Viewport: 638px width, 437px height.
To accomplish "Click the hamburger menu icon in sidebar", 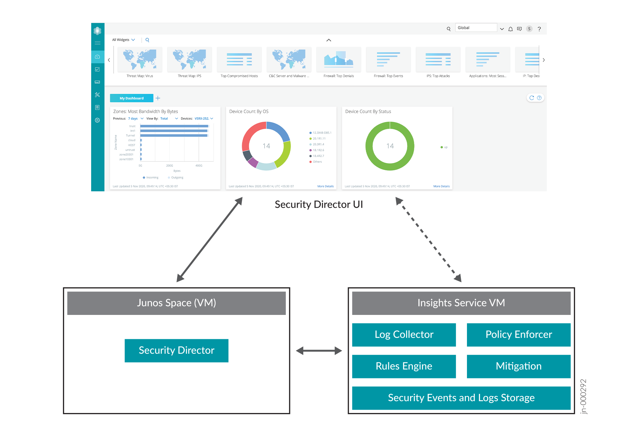I will 98,43.
